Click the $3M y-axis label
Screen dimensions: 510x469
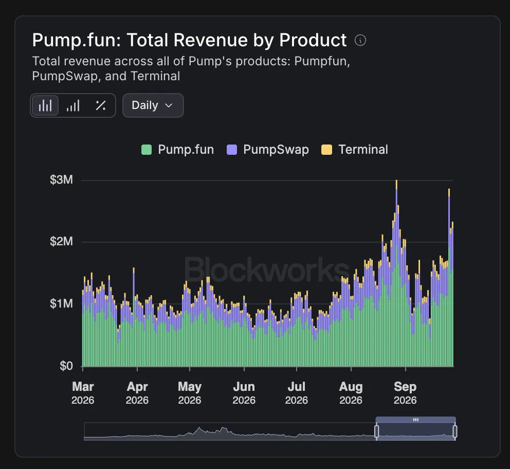62,179
